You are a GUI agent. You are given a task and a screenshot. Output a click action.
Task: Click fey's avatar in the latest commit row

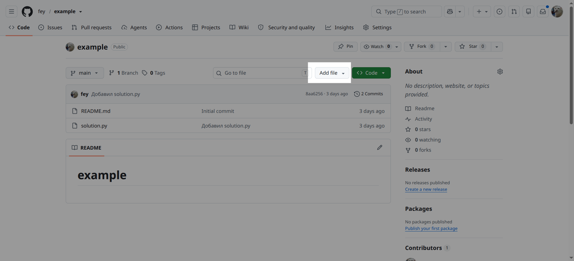click(74, 94)
